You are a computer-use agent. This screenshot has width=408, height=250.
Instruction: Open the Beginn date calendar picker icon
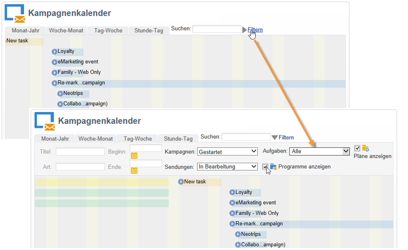[x=134, y=155]
